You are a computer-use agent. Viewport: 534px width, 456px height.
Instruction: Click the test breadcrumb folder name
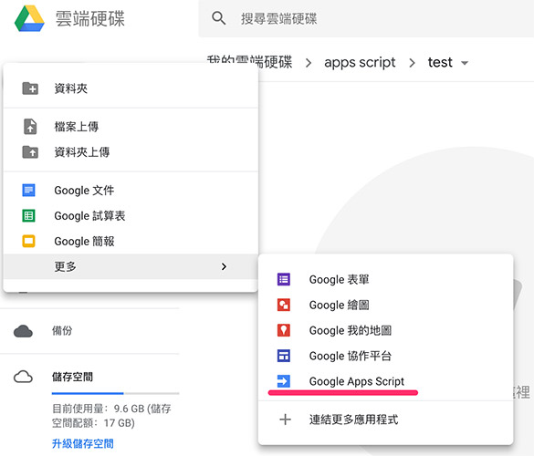coord(440,62)
